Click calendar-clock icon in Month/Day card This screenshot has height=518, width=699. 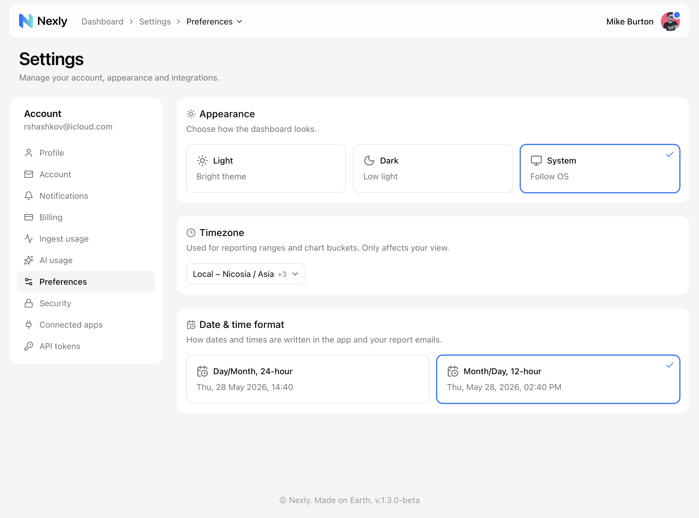(452, 371)
